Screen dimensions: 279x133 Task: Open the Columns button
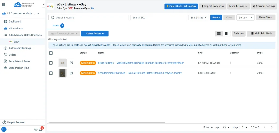pyautogui.click(x=239, y=34)
